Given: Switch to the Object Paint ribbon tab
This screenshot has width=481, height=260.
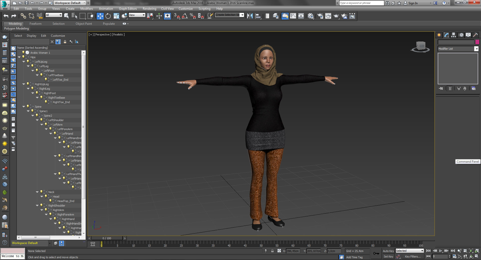Looking at the screenshot, I should pos(84,24).
